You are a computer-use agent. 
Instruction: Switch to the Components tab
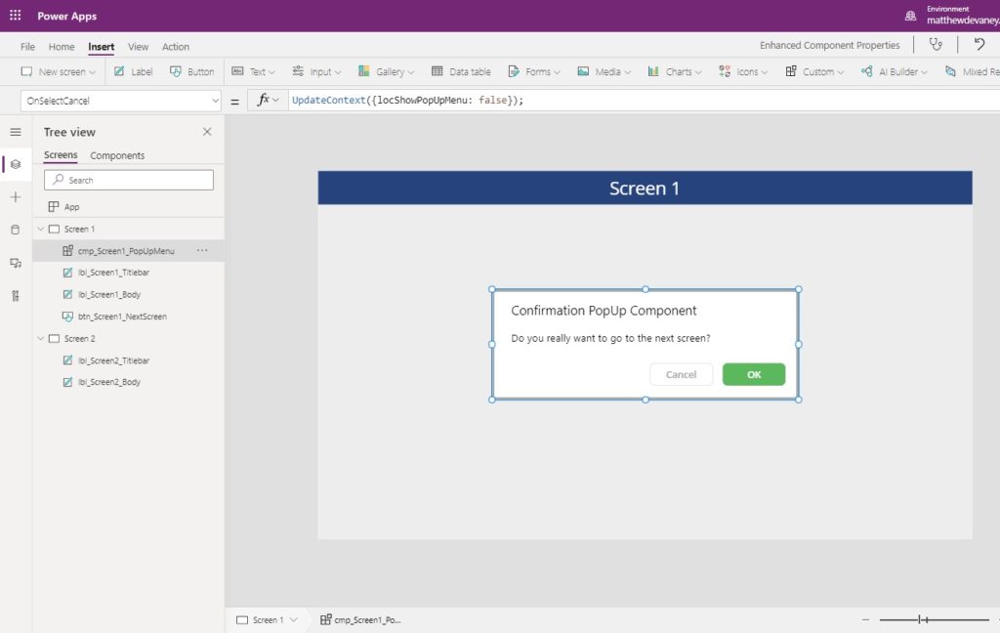117,155
